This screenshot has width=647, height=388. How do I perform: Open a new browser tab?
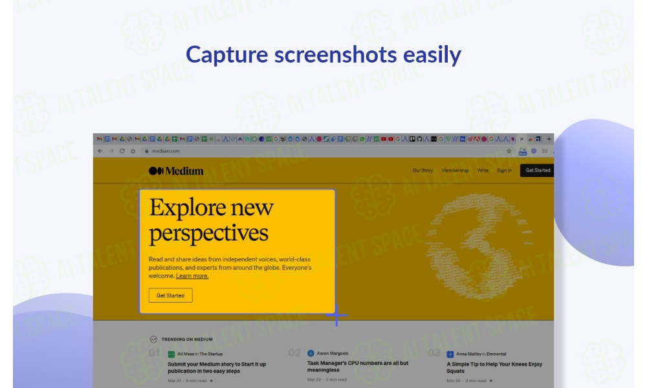tap(549, 139)
